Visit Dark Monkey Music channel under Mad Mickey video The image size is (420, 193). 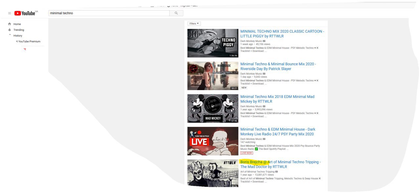(251, 106)
